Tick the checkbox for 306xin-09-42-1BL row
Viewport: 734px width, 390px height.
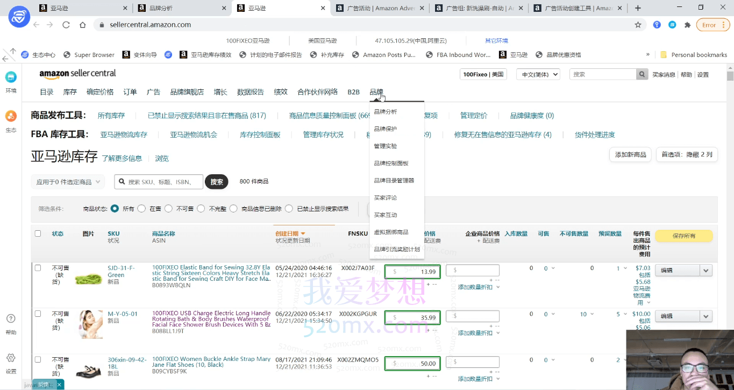38,359
